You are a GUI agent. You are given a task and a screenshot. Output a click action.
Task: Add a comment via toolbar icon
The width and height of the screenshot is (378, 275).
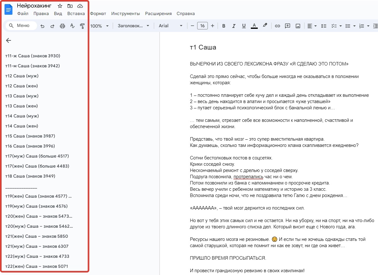(288, 26)
